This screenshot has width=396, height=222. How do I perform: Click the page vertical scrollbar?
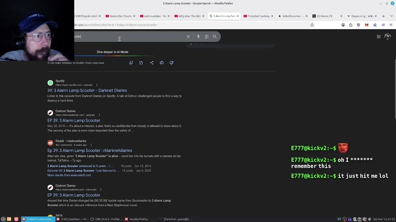coord(395,89)
